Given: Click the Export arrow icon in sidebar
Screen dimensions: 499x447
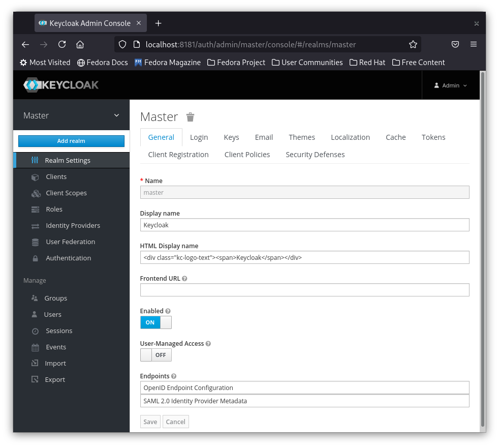Looking at the screenshot, I should 35,379.
